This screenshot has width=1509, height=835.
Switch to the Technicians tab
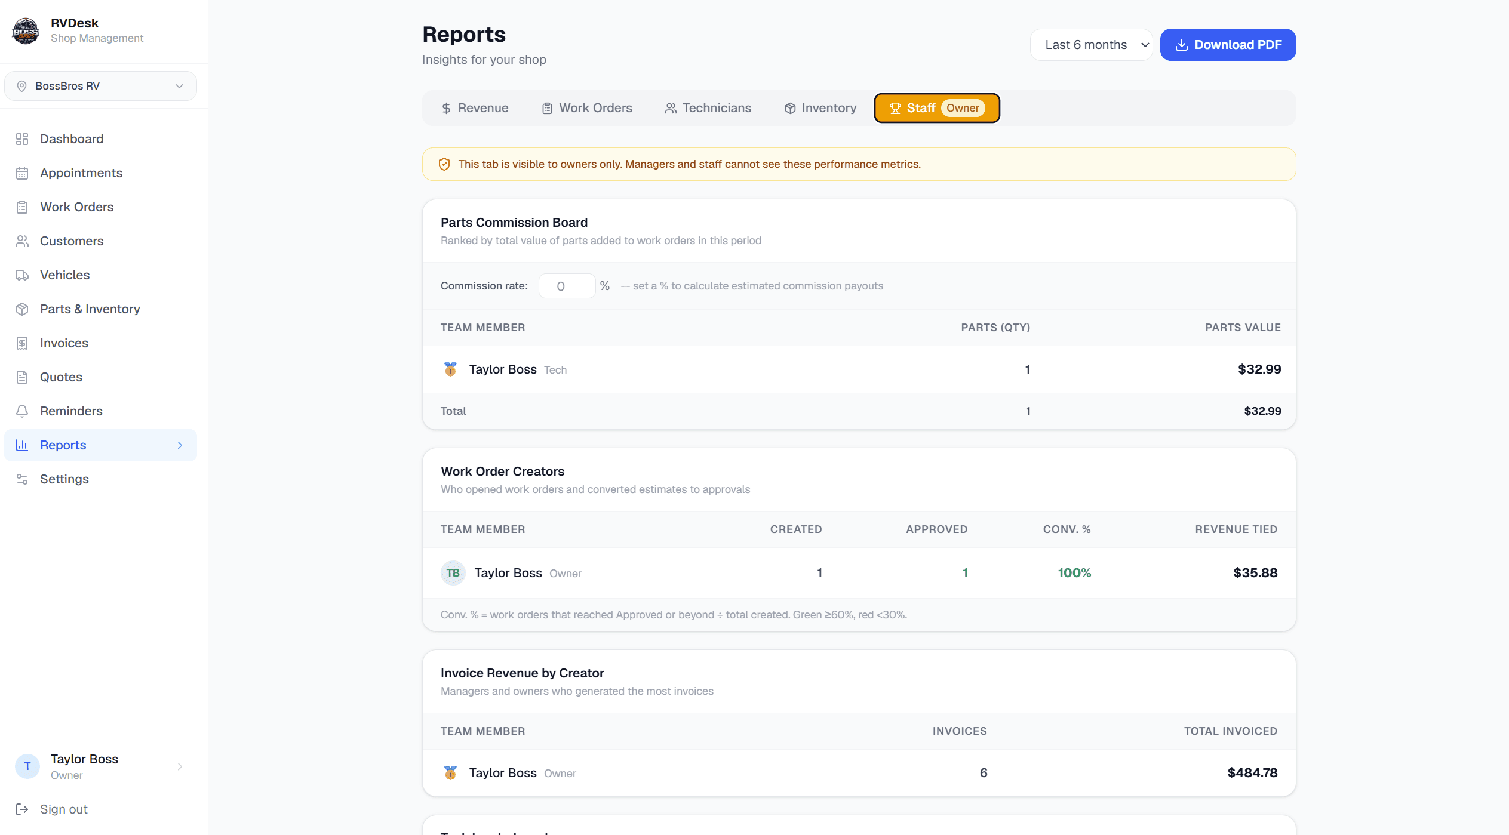(708, 108)
